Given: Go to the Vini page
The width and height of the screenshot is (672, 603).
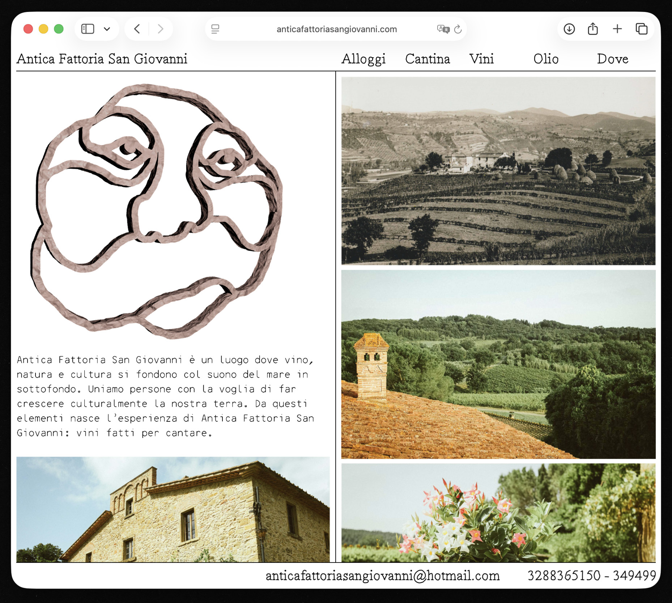Looking at the screenshot, I should click(481, 59).
